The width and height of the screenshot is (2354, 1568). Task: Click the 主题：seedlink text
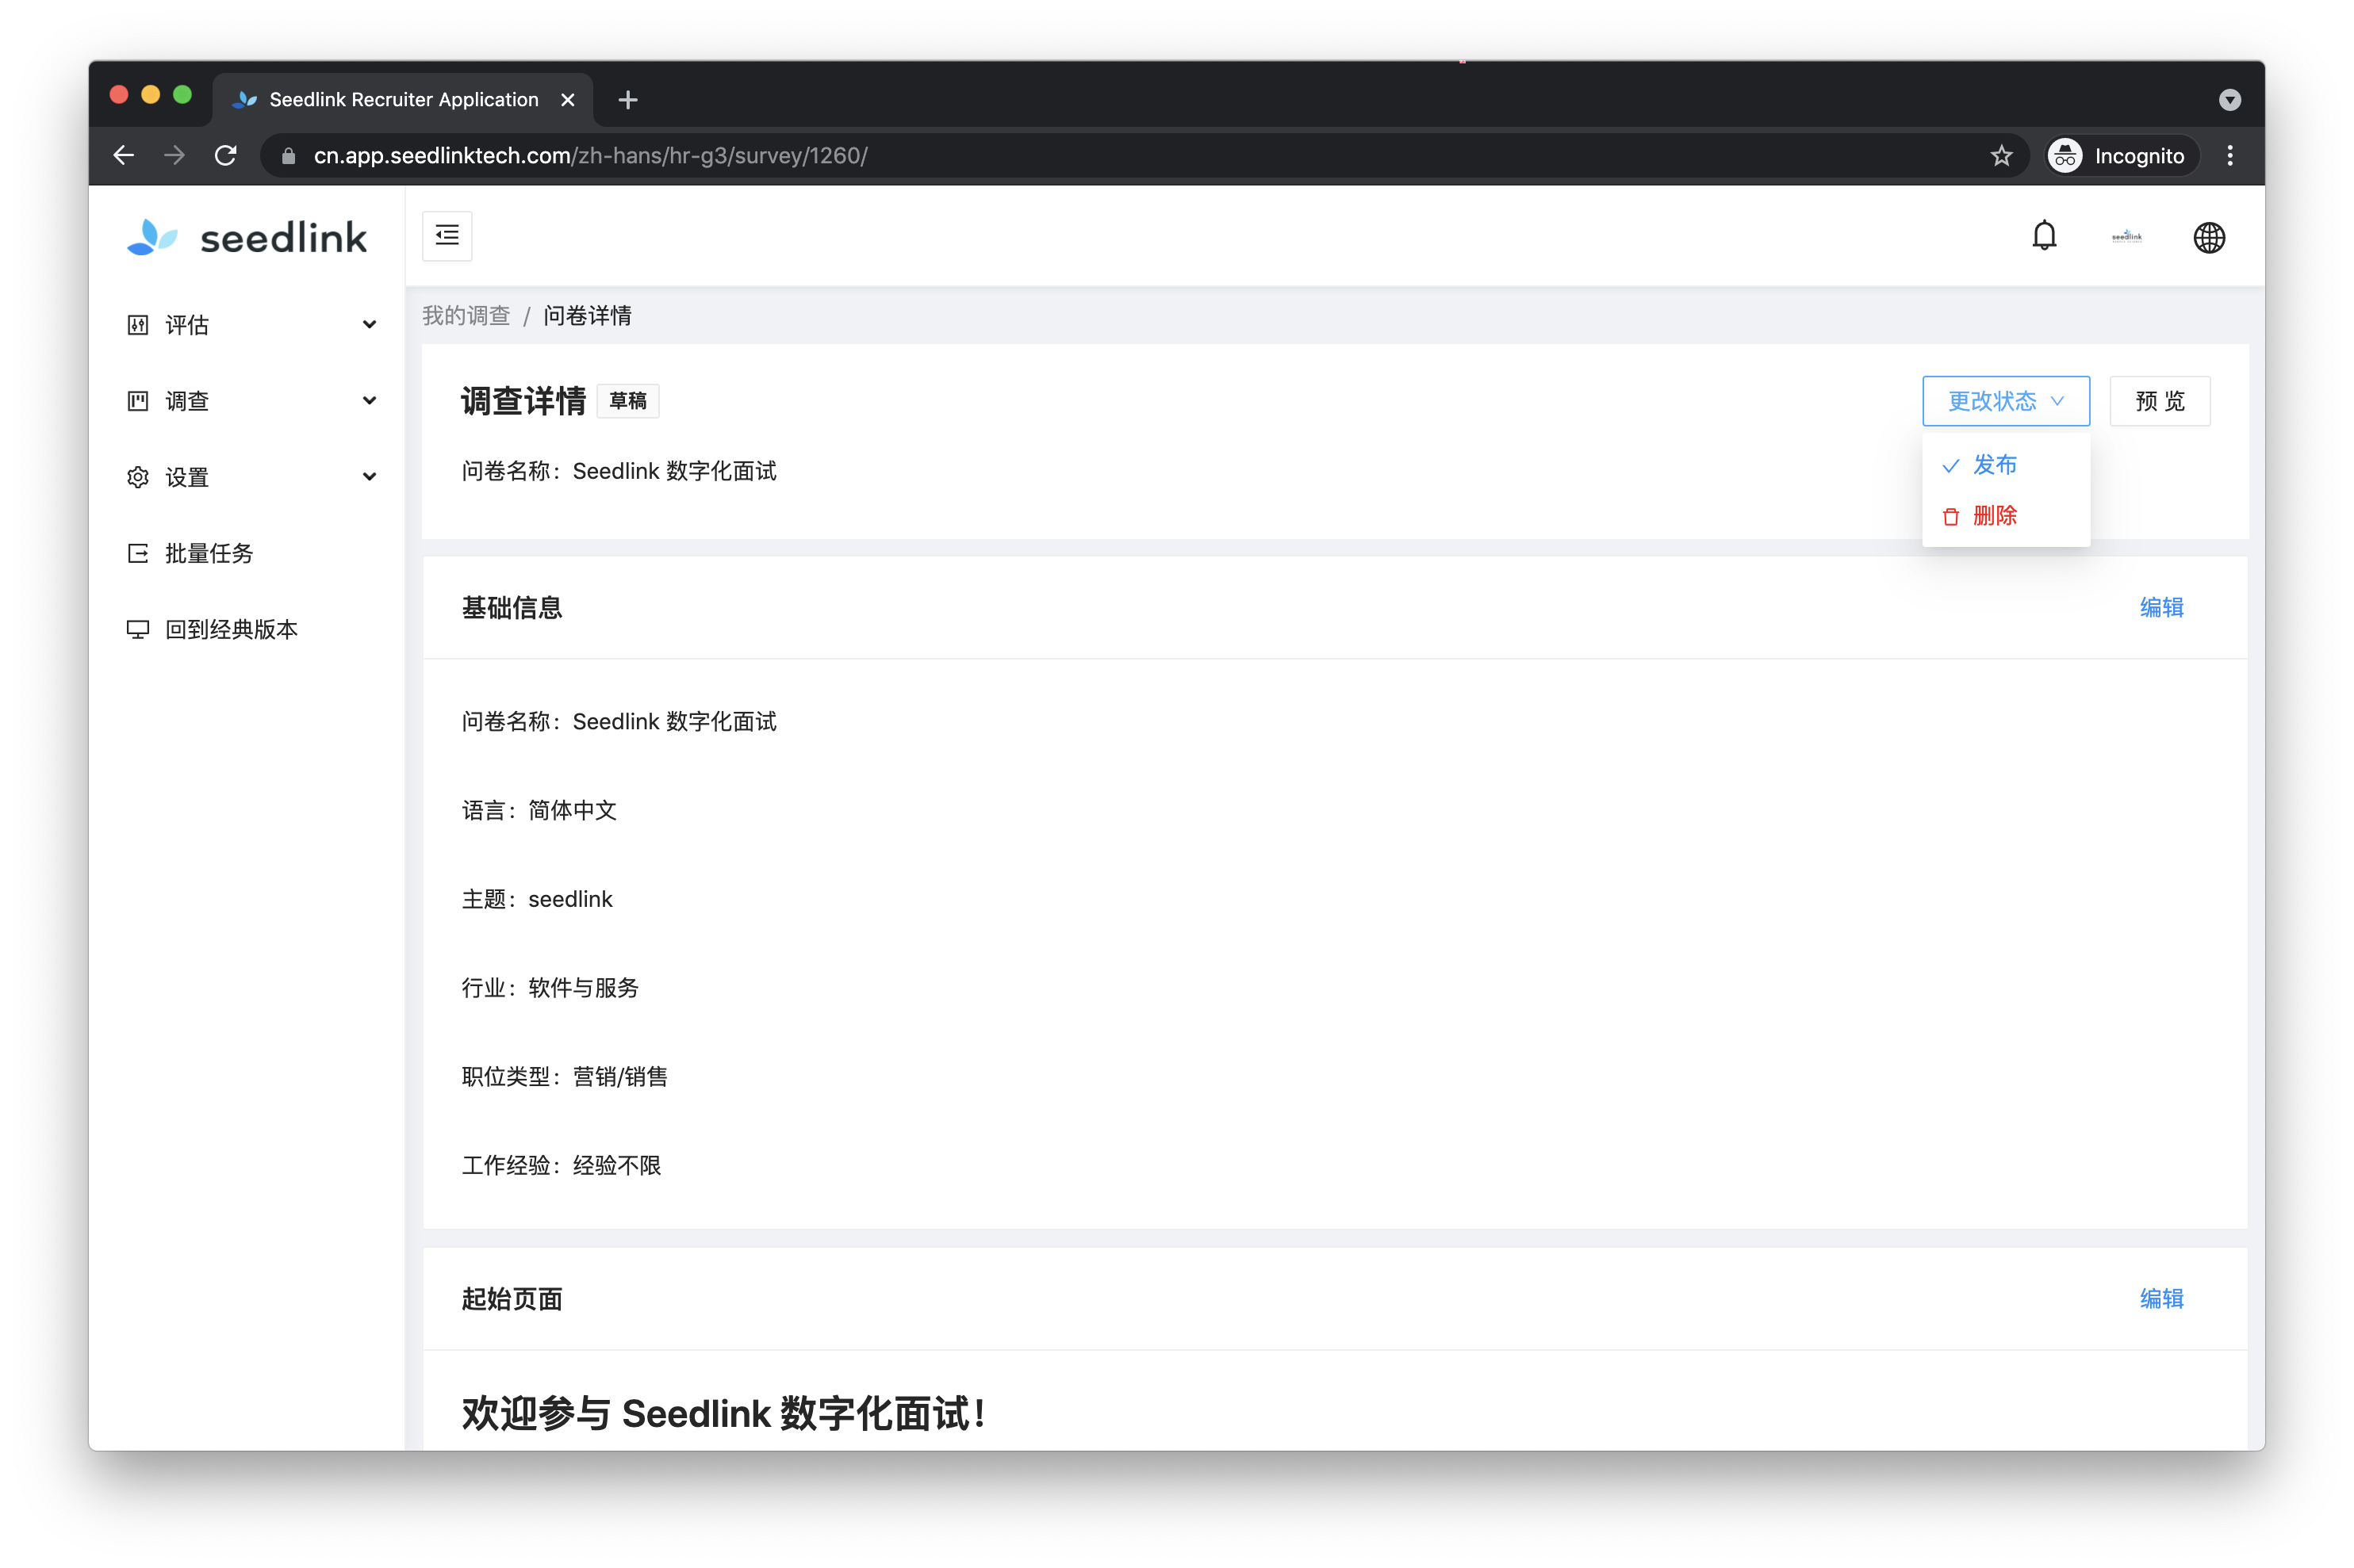point(536,899)
